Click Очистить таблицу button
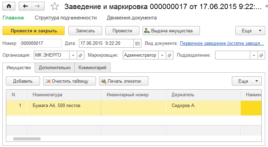The height and width of the screenshot is (147, 268). pyautogui.click(x=70, y=81)
